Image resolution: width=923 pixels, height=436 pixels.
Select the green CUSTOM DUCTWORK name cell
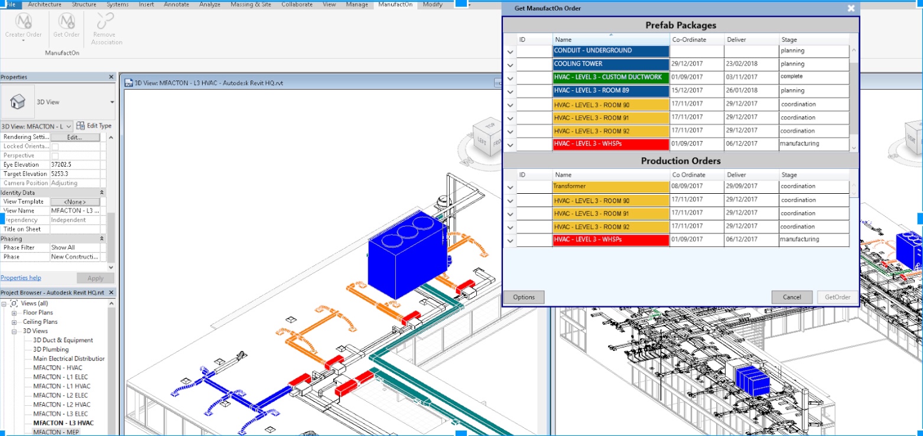611,77
